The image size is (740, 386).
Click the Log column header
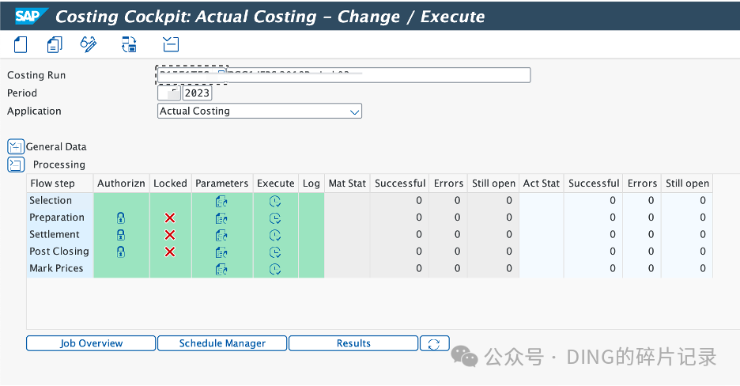coord(311,183)
